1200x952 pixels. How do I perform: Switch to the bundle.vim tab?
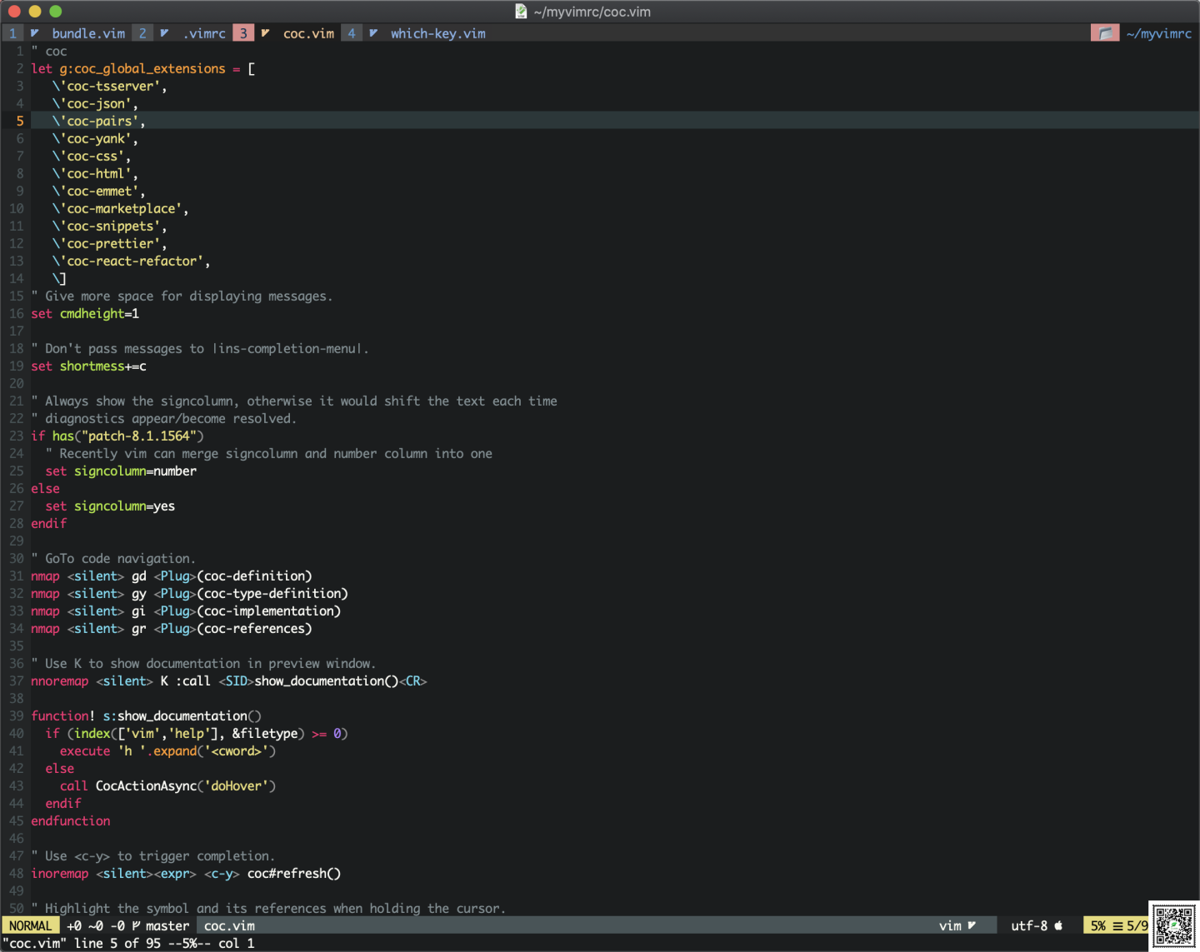tap(88, 33)
